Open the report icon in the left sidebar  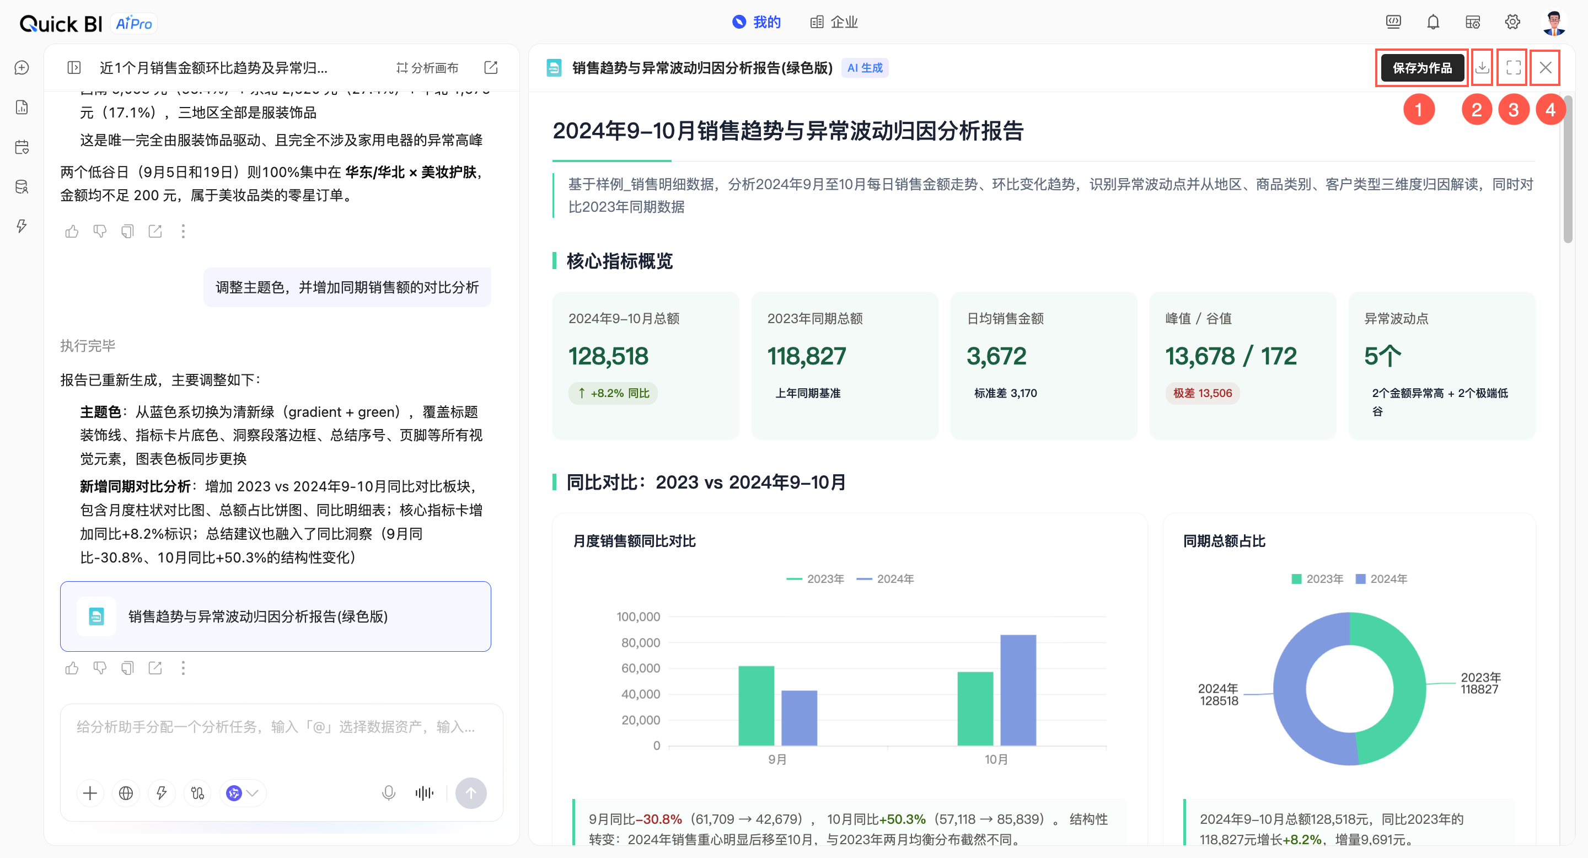[22, 107]
